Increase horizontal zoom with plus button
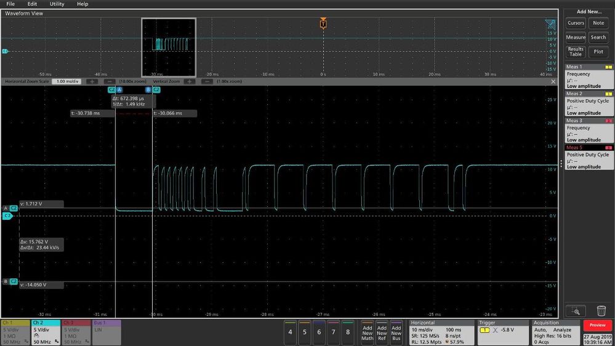Screen dimensions: 615x346 [x=92, y=82]
